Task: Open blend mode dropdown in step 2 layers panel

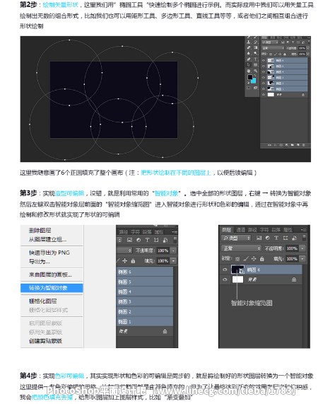Action: [x=273, y=48]
